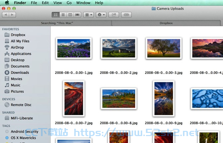This screenshot has width=223, height=143.
Task: Go back with the left arrow button
Action: (6, 15)
